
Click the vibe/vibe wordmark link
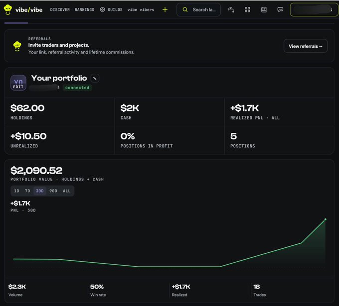tap(29, 10)
